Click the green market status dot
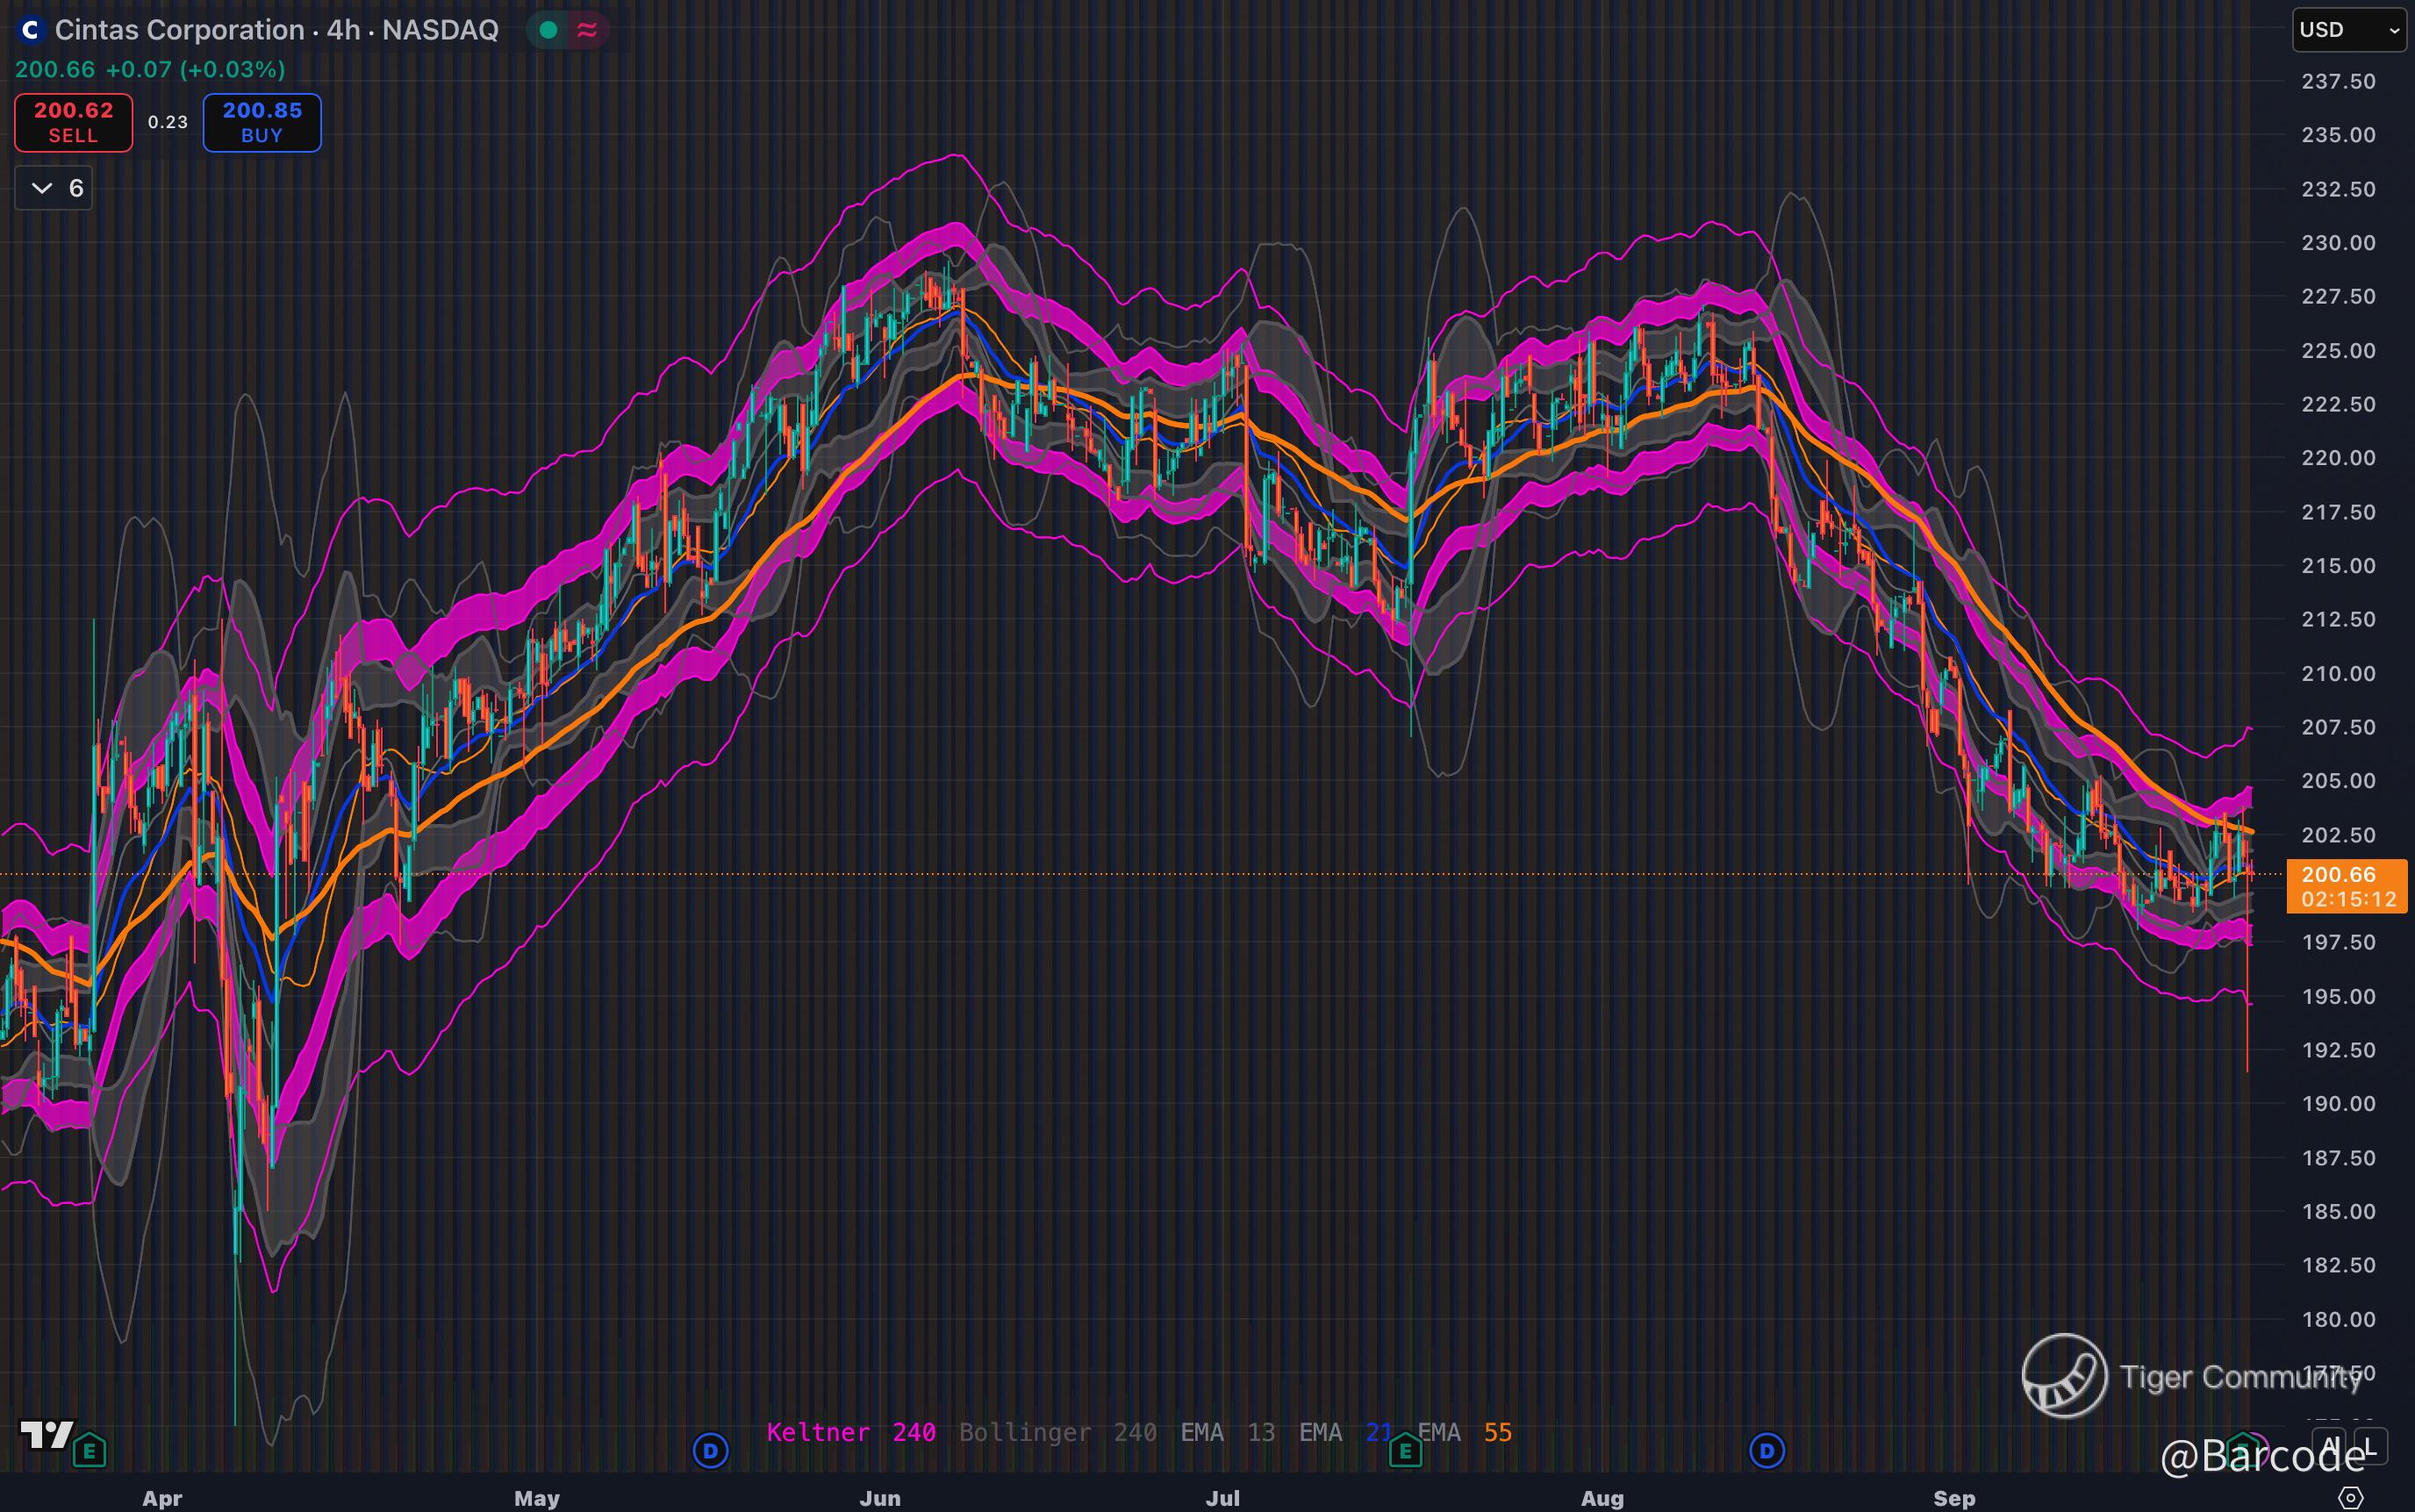2415x1512 pixels. pos(548,30)
